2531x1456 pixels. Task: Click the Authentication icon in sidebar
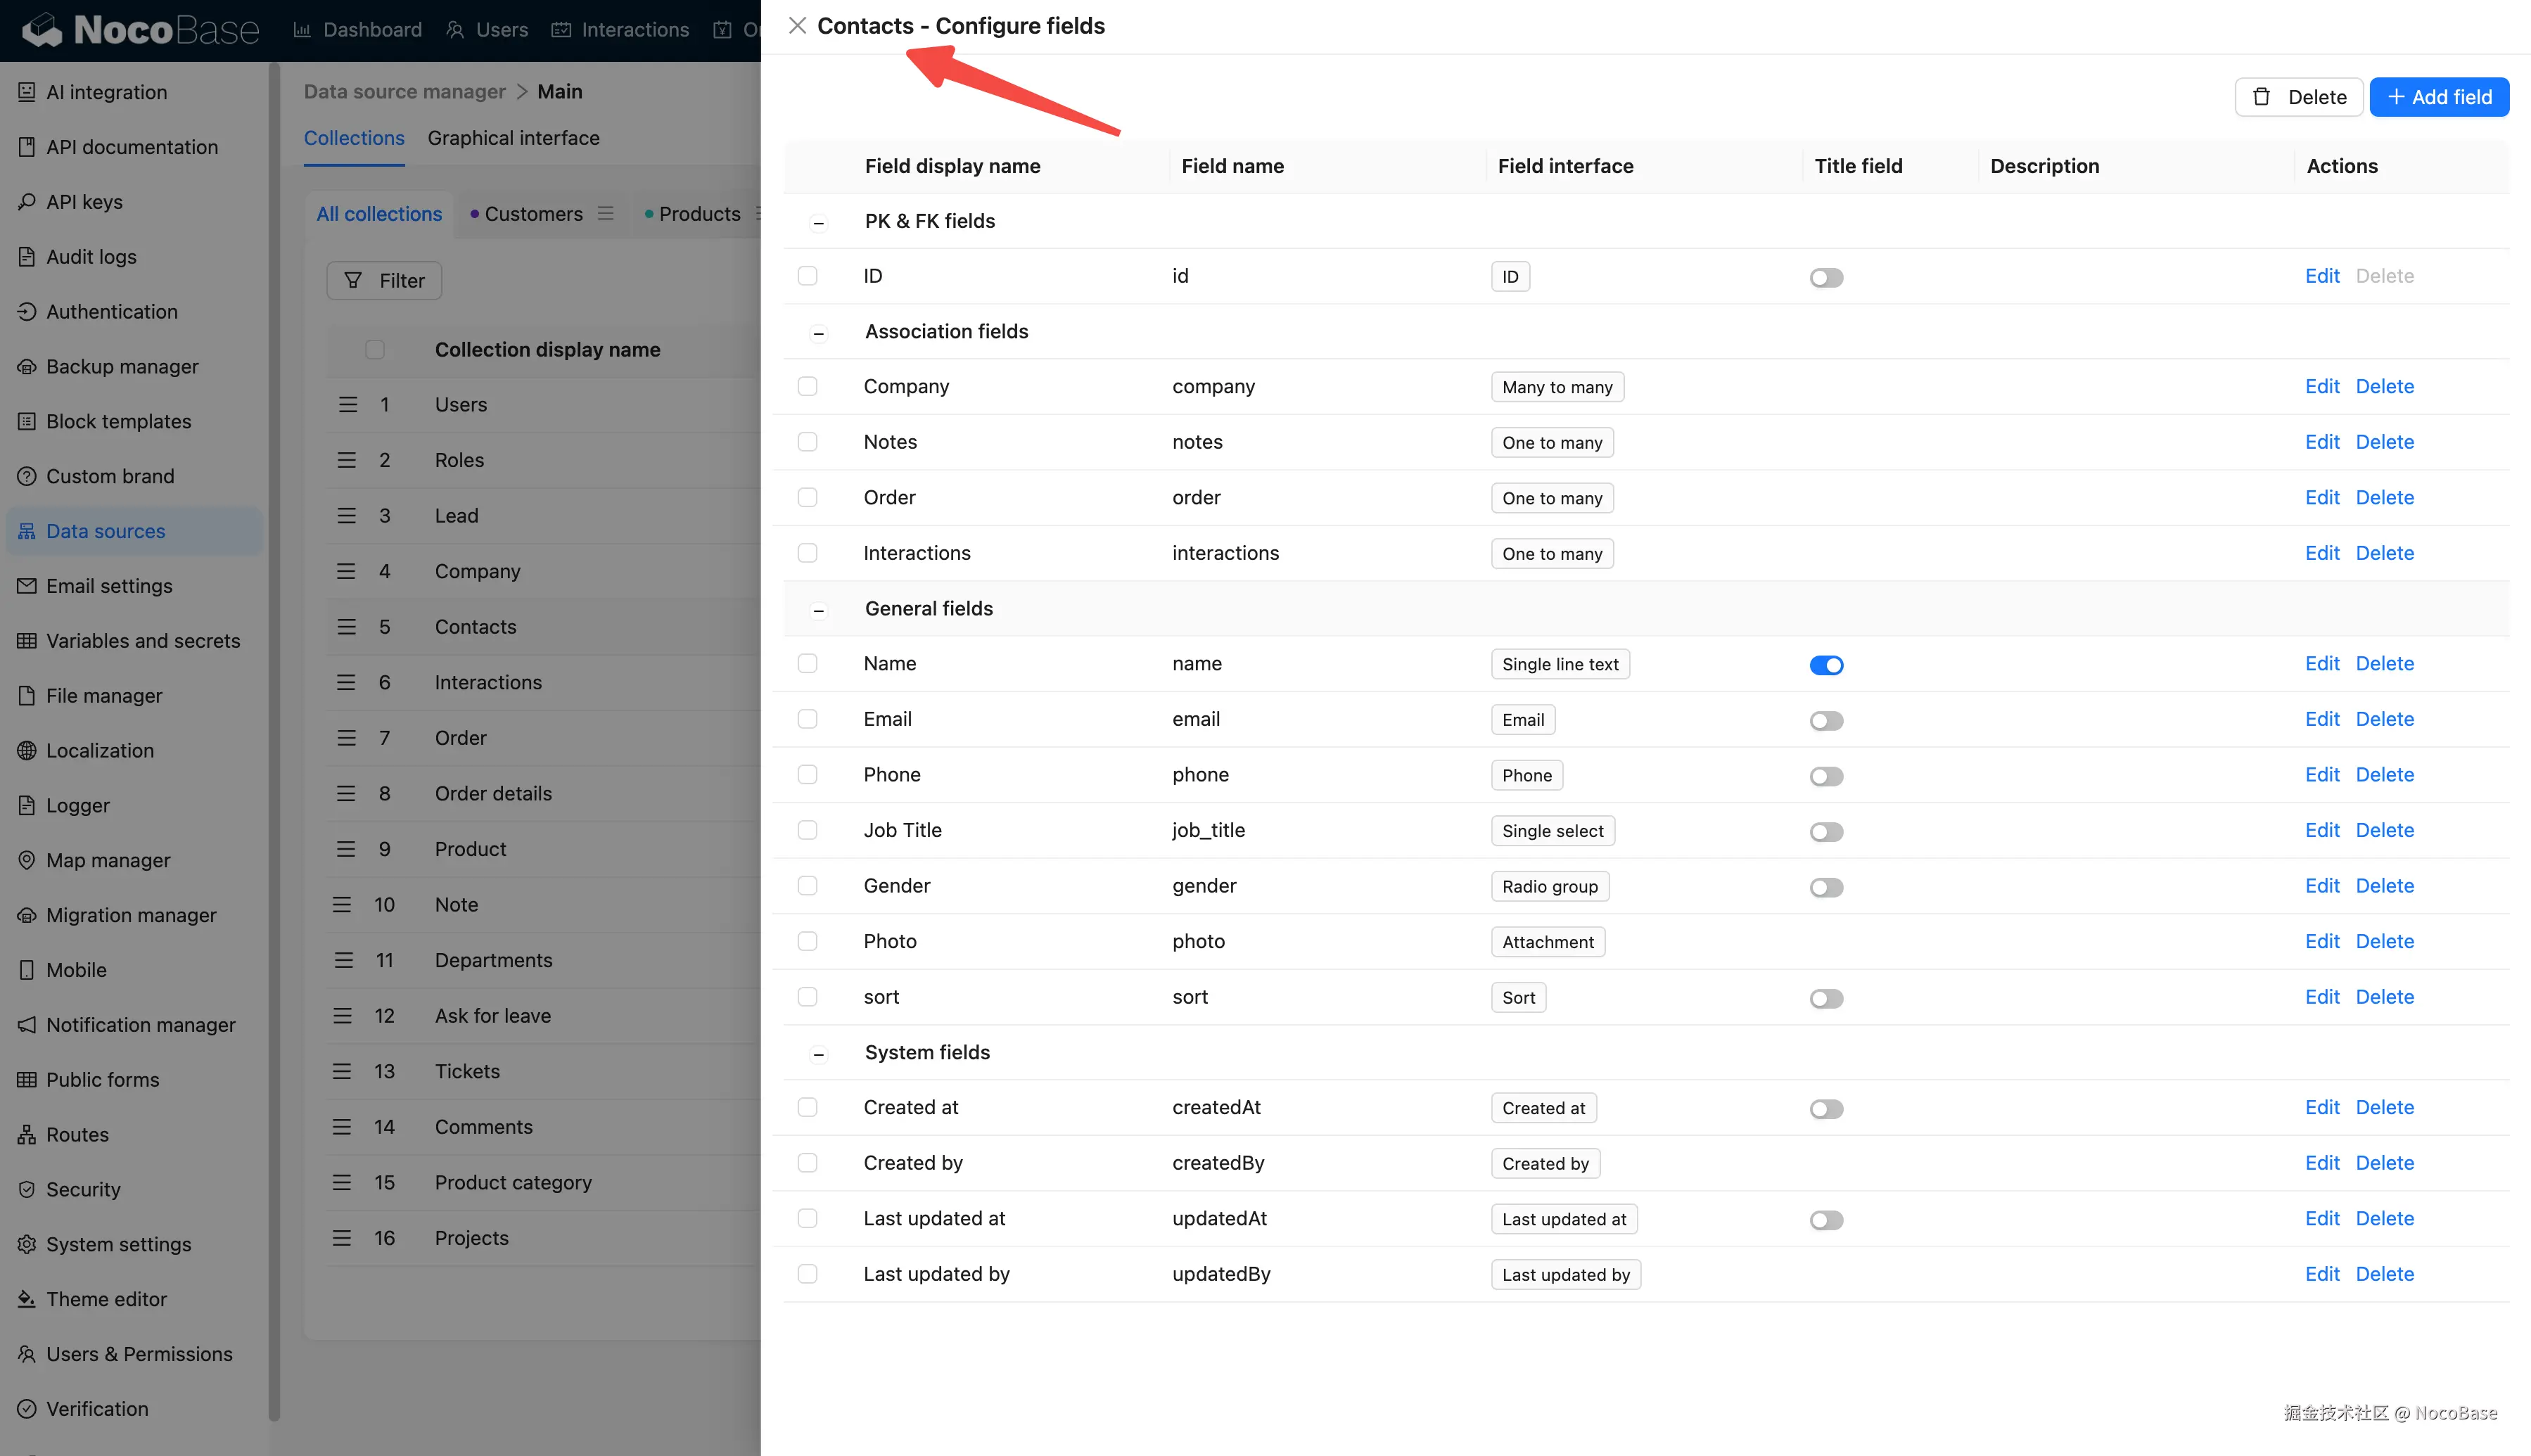27,312
